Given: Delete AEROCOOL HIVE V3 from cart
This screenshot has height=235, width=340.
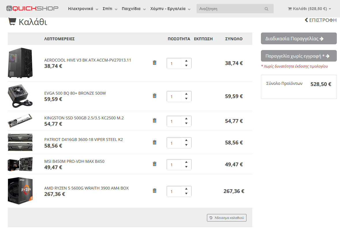Looking at the screenshot, I should click(155, 63).
